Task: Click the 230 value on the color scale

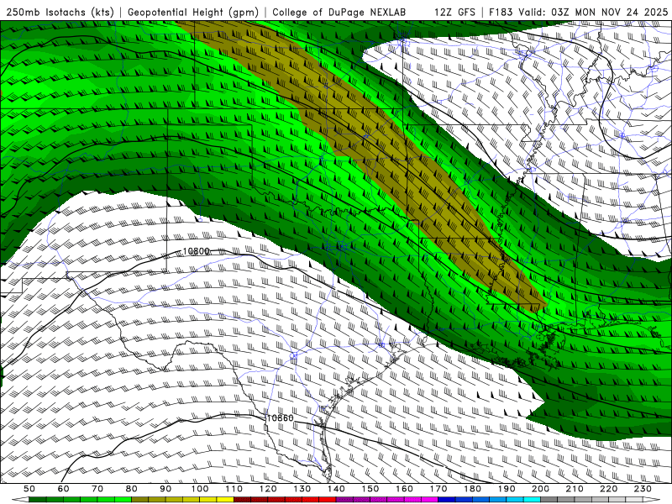Action: 643,489
